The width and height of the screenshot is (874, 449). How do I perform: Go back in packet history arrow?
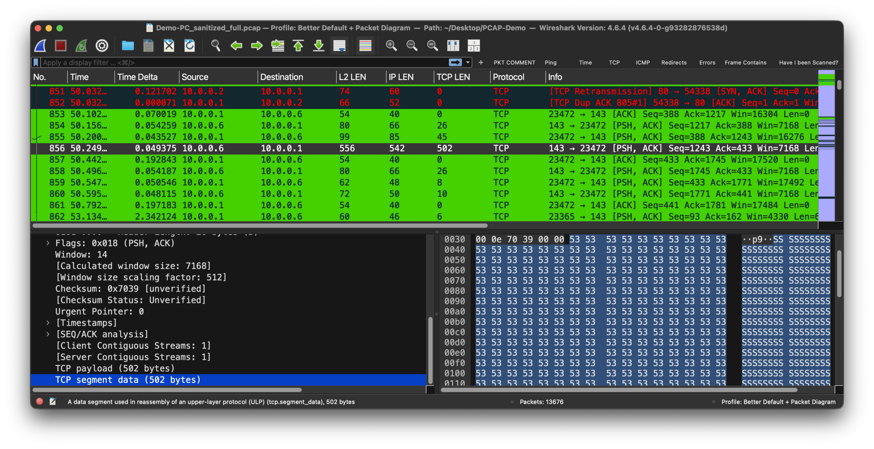(236, 45)
